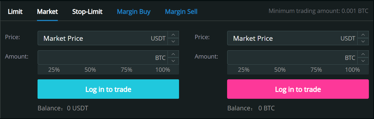Increase the sell amount using up arrow
Viewport: 374px width, 119px height.
[363, 54]
